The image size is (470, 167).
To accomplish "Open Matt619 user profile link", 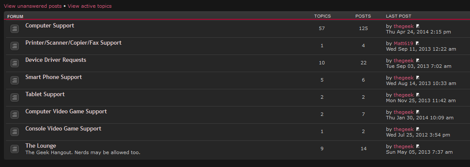I will click(x=404, y=43).
